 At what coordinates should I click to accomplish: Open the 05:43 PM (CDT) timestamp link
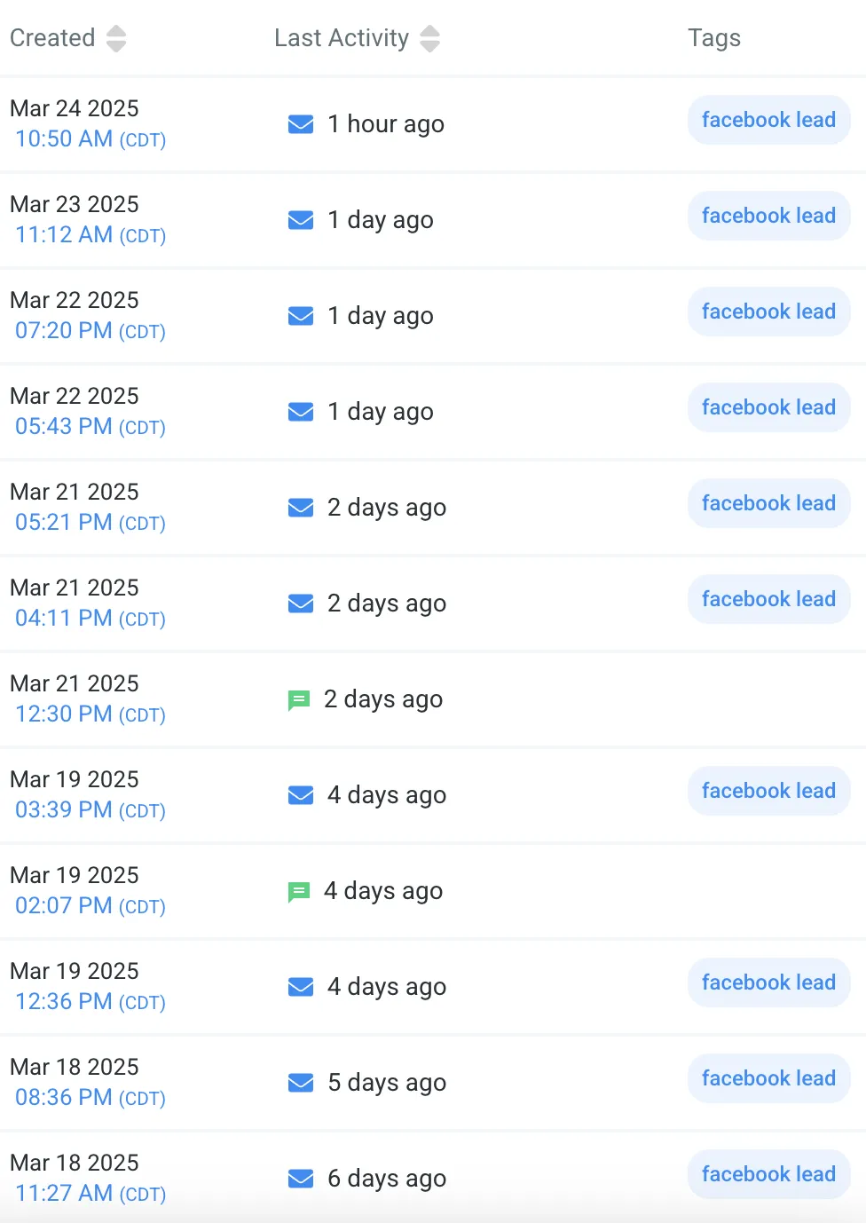pyautogui.click(x=91, y=427)
